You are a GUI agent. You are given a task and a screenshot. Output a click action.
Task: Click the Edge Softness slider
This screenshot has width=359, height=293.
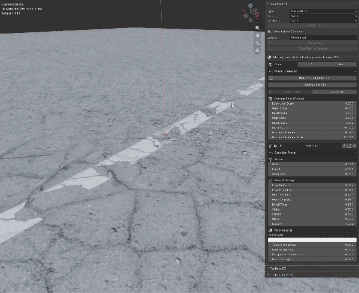point(312,185)
